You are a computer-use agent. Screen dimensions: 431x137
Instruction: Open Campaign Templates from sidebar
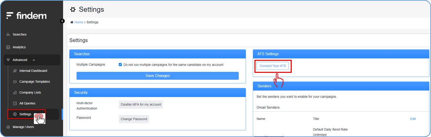(35, 82)
